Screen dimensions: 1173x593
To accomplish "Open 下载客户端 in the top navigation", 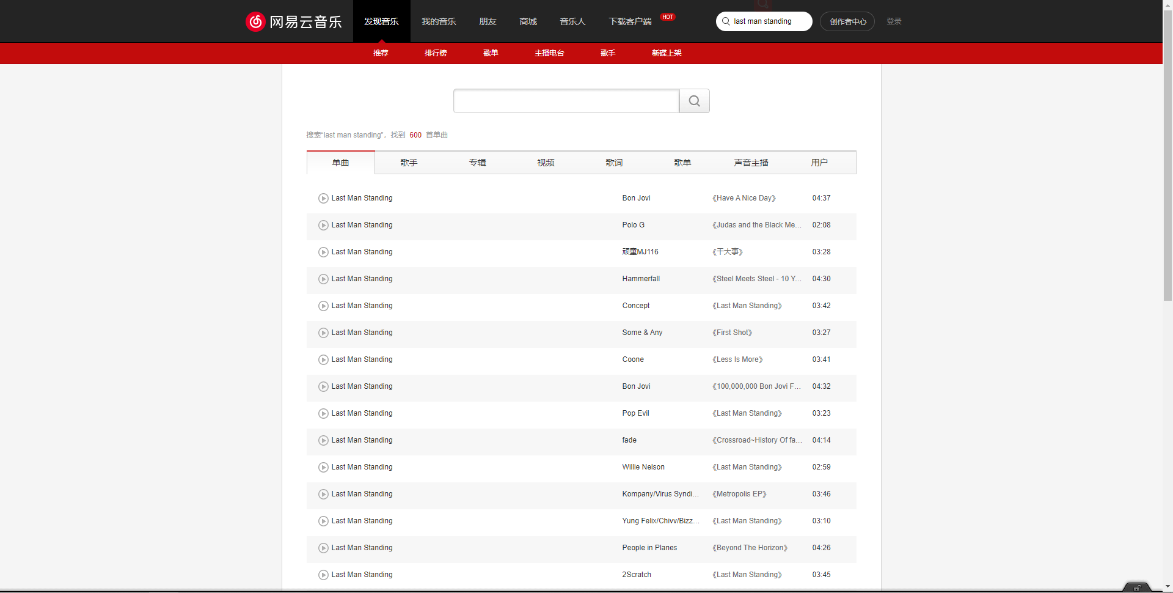I will (x=630, y=21).
